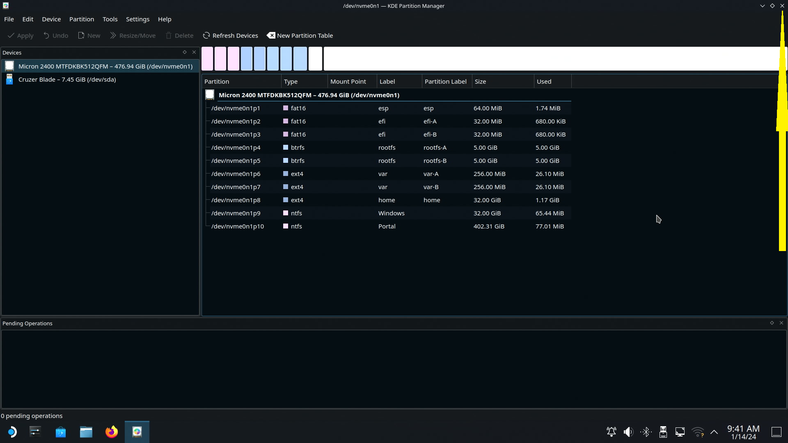
Task: Select the Cruzer Blade USB device
Action: (x=67, y=80)
